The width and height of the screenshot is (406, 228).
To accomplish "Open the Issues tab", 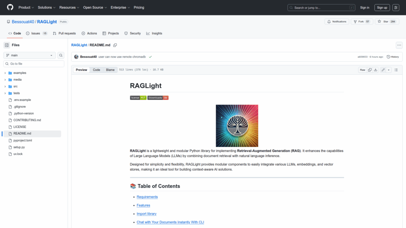I will coord(36,33).
